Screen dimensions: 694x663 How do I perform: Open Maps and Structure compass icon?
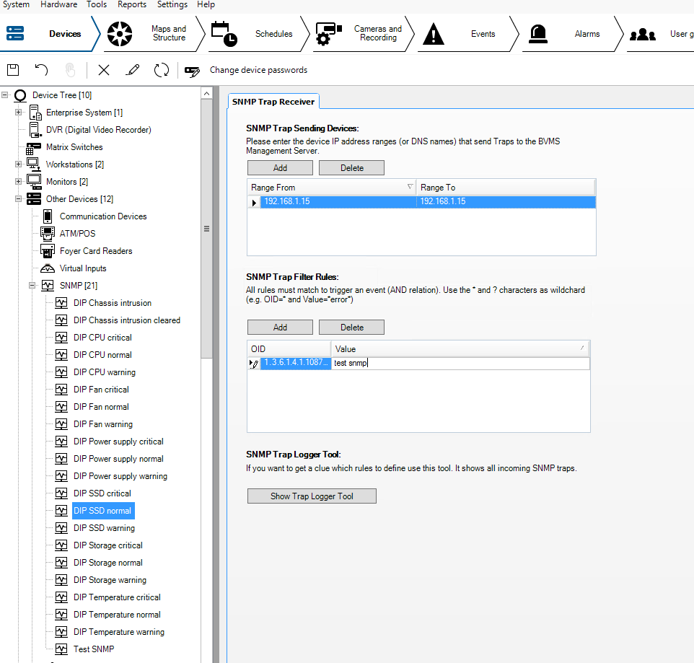click(120, 34)
